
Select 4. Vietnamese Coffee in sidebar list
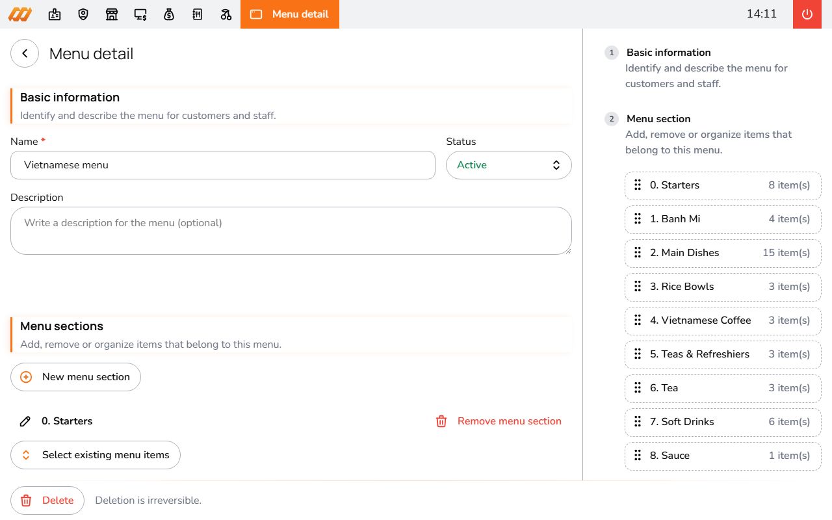723,320
